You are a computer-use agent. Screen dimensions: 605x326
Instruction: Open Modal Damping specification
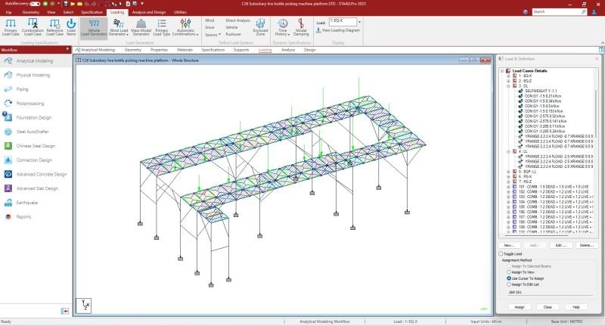(x=301, y=27)
